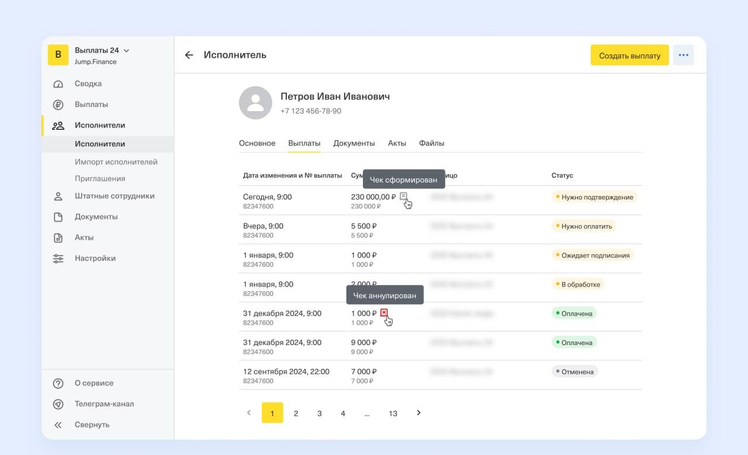Open Настройки settings in sidebar
This screenshot has width=748, height=455.
pyautogui.click(x=95, y=258)
